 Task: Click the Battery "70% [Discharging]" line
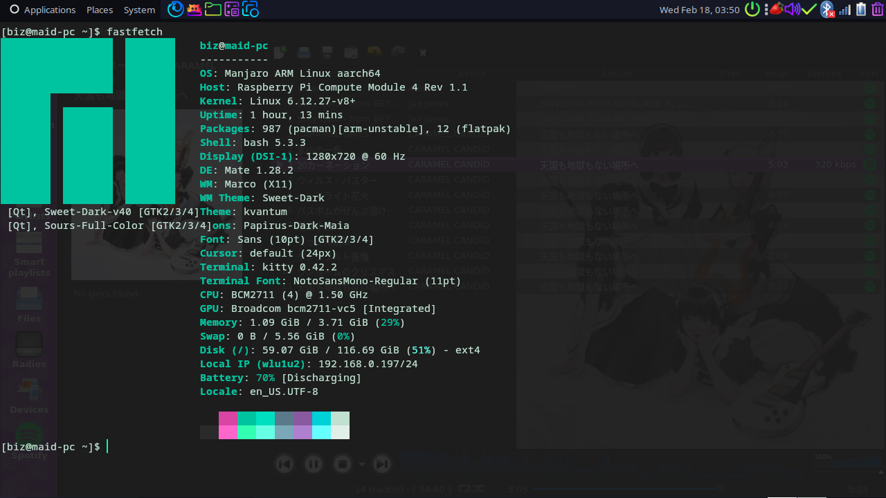[x=280, y=378]
